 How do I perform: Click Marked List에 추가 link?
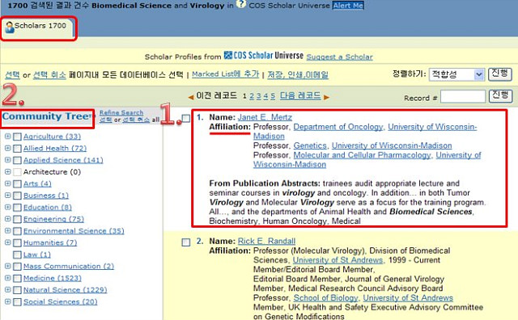(x=226, y=74)
